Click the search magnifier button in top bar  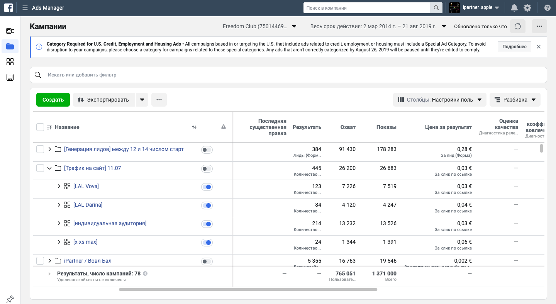tap(436, 8)
